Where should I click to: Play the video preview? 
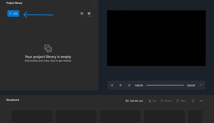click(x=121, y=85)
